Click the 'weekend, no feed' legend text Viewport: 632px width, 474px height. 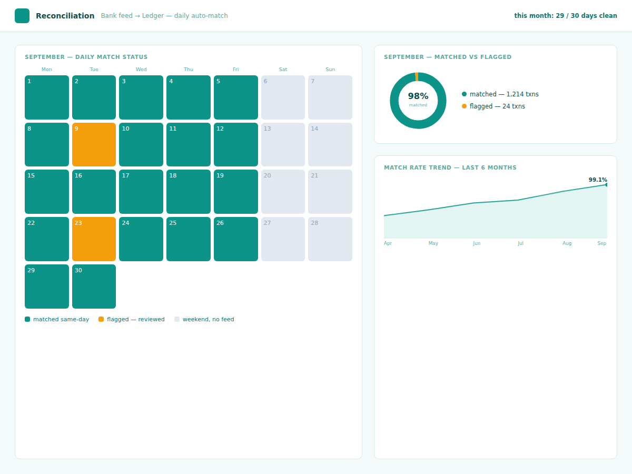click(x=209, y=319)
